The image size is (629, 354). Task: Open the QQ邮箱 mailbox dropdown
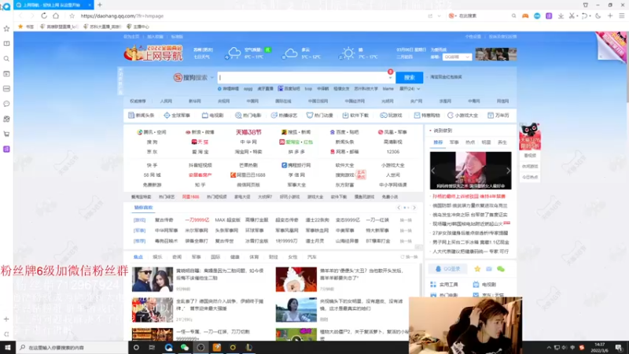457,57
